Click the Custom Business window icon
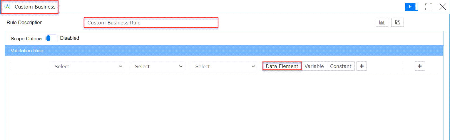This screenshot has height=140, width=450. (x=8, y=7)
